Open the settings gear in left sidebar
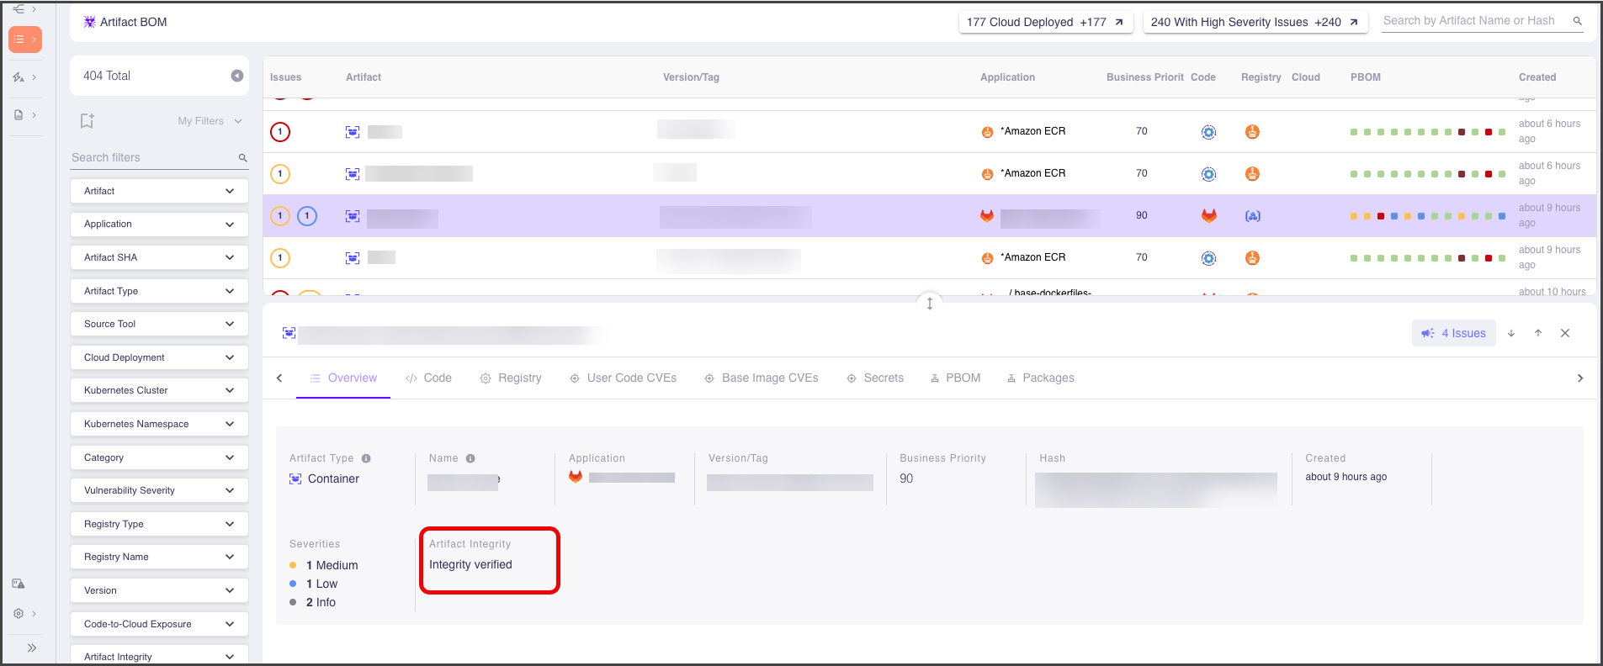 [x=19, y=614]
